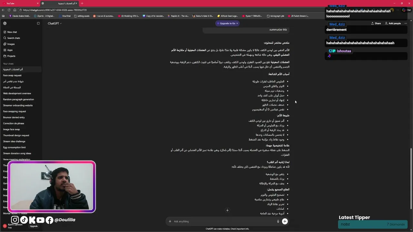
Task: Reload the page with refresh icon
Action: 9,10
